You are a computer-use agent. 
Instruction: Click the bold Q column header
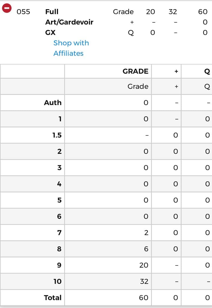point(207,71)
